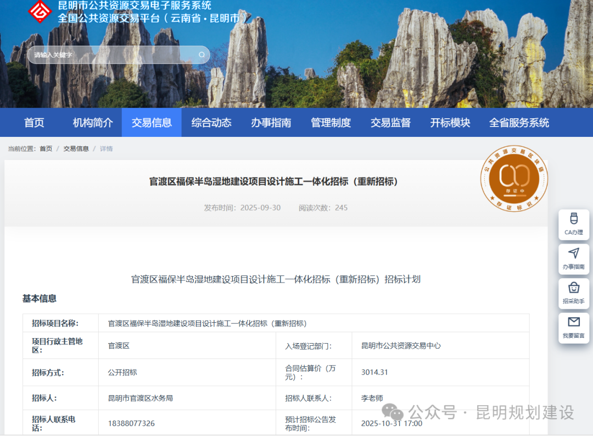Go to the 首页 navigation tab
Screen dimensions: 593x436
(34, 123)
